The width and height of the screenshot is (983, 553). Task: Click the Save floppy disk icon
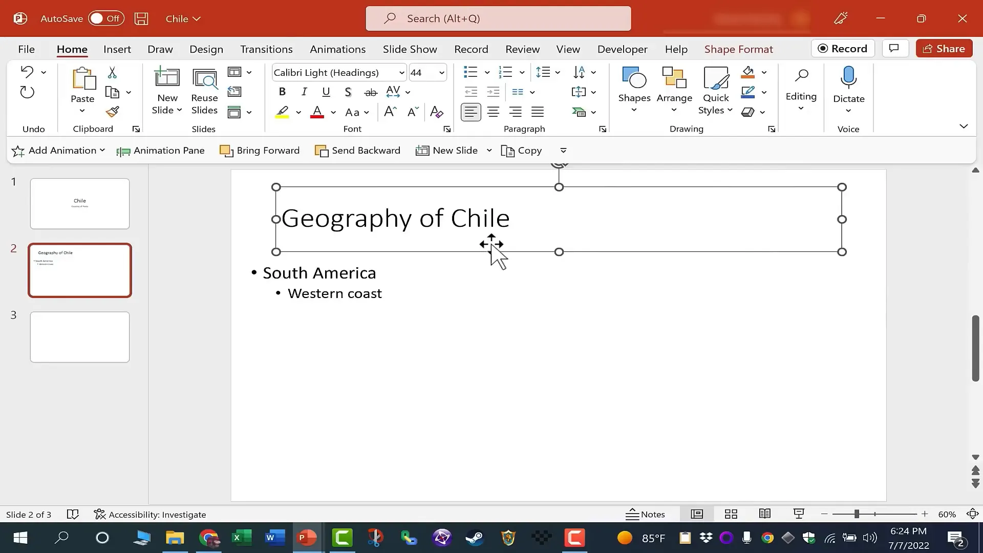pyautogui.click(x=141, y=18)
